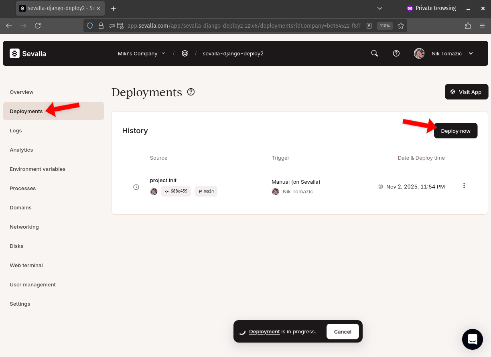This screenshot has height=357, width=491.
Task: Open the Firefox hamburger menu
Action: pyautogui.click(x=482, y=25)
